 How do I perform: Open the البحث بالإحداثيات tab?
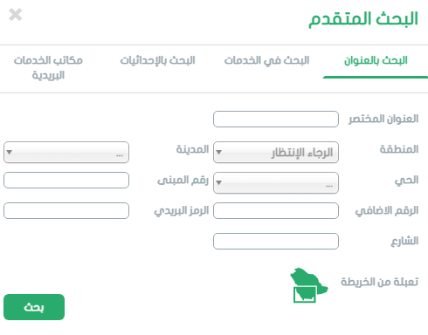pos(157,60)
